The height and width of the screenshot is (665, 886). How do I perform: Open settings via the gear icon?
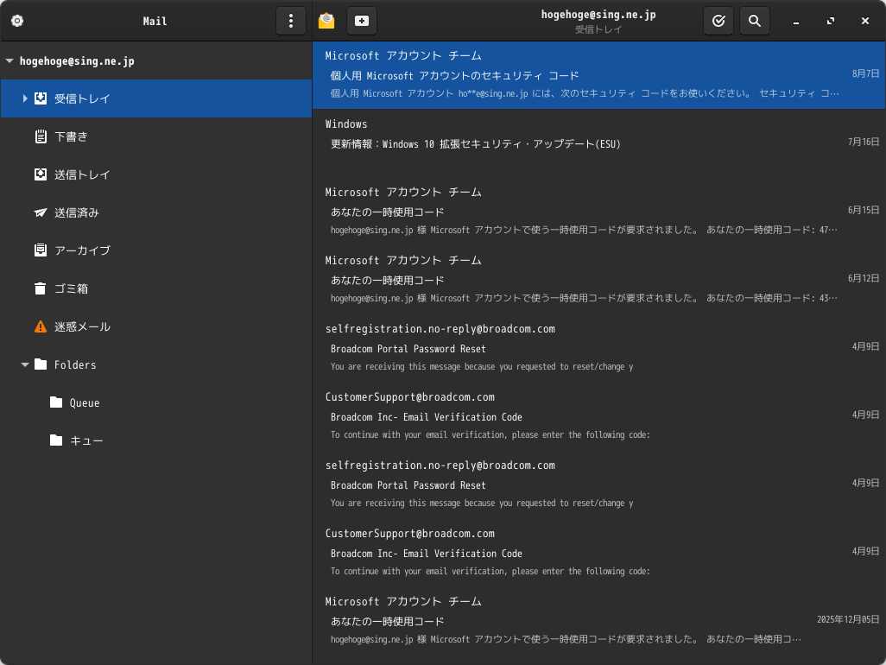(x=17, y=21)
